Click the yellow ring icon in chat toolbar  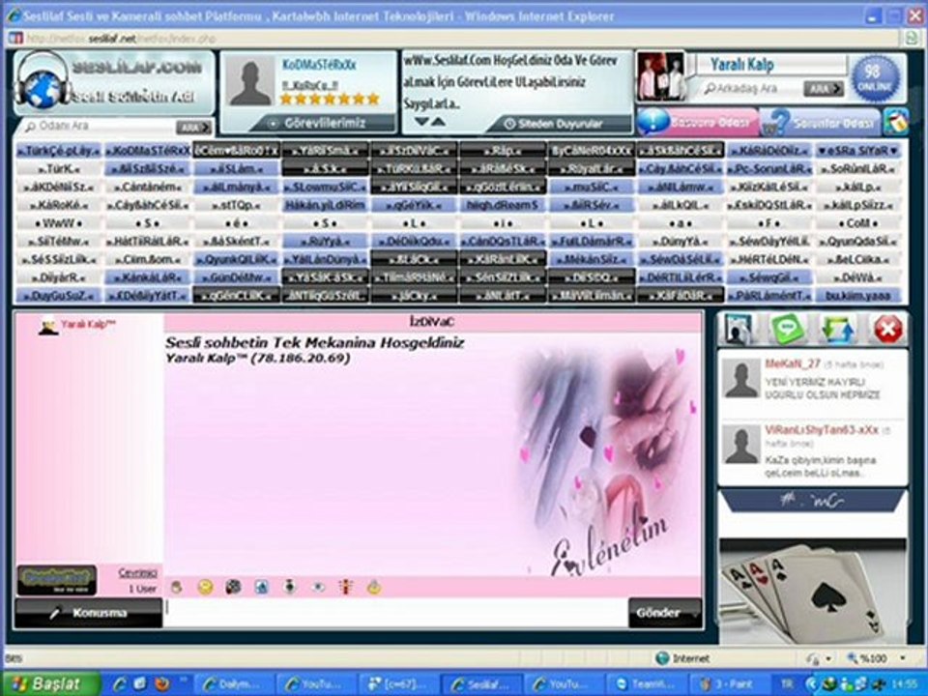pyautogui.click(x=374, y=587)
